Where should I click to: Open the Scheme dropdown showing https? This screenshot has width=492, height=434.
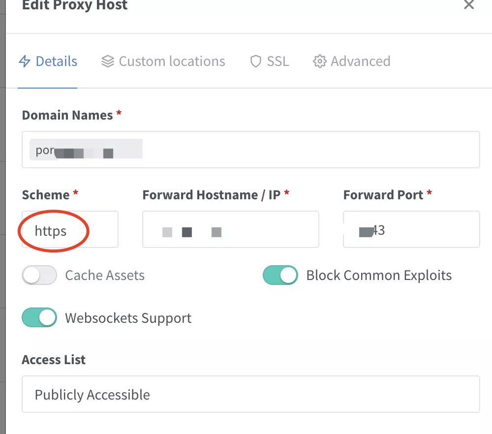coord(70,230)
